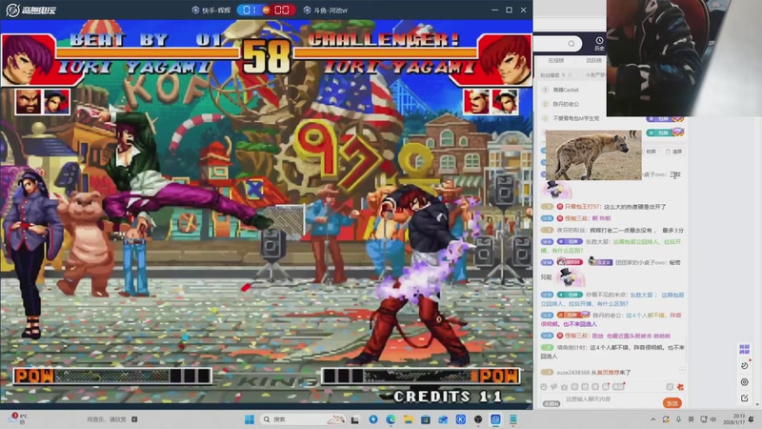Click the emulator logo in title bar

30,10
